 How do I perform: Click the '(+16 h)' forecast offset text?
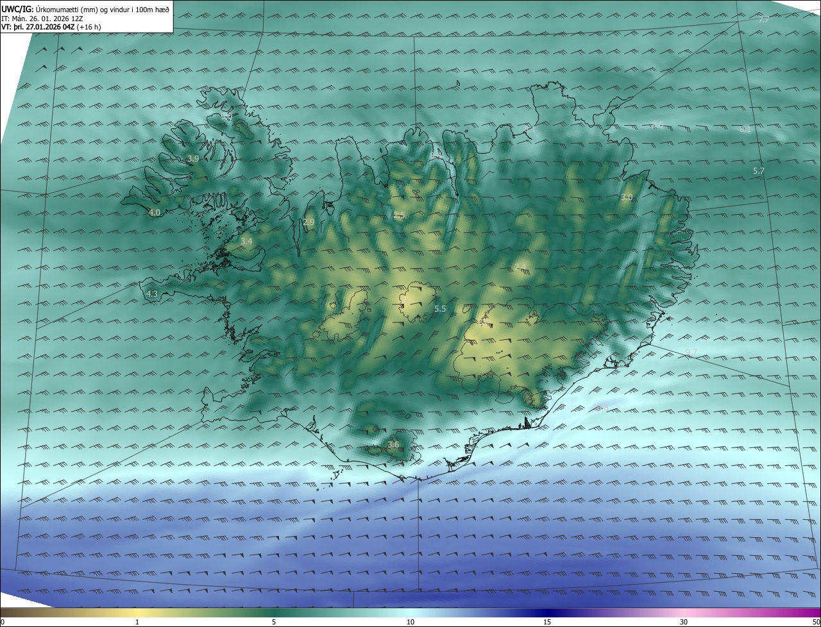[x=89, y=27]
